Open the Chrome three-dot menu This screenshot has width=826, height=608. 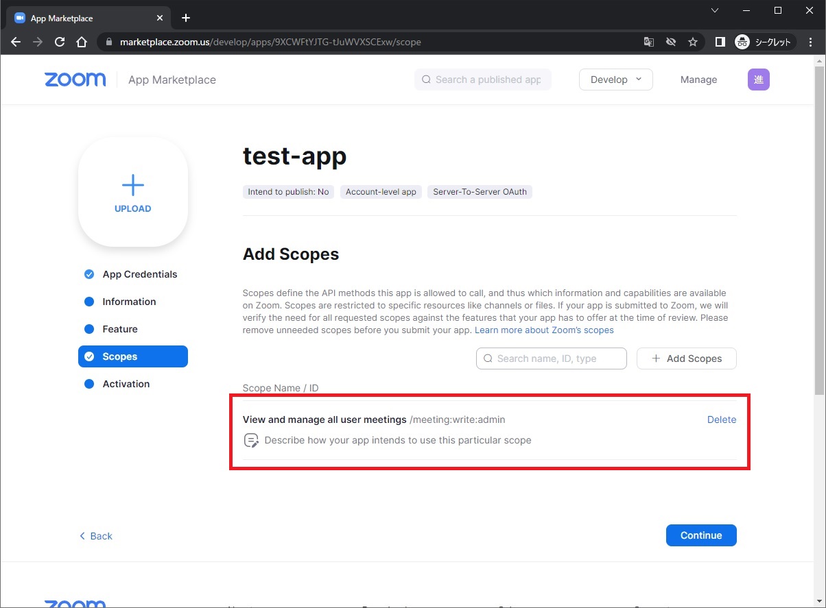pos(811,42)
